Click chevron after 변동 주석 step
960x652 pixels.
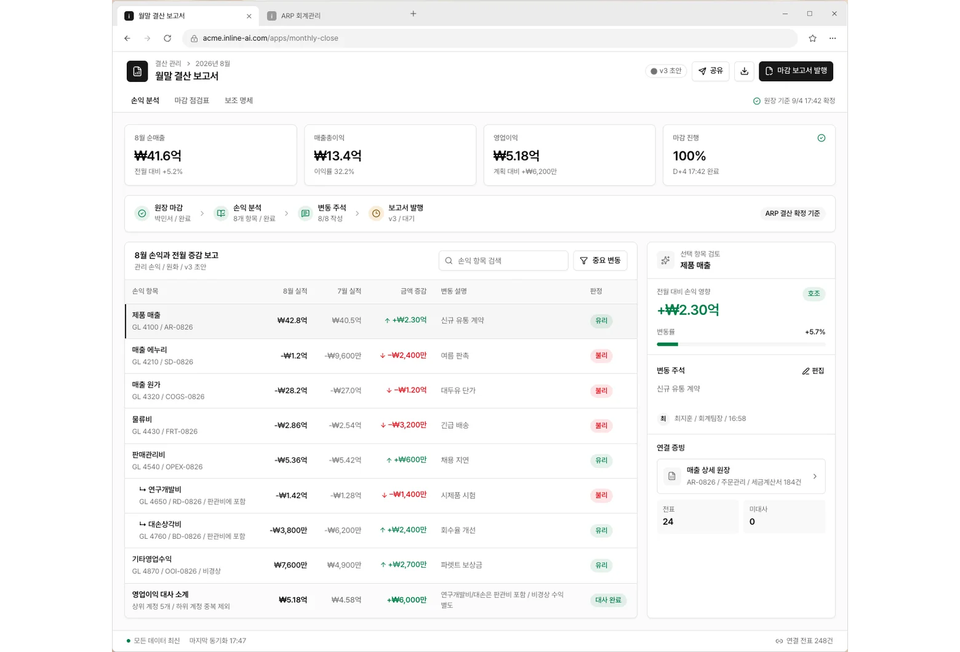(x=357, y=213)
